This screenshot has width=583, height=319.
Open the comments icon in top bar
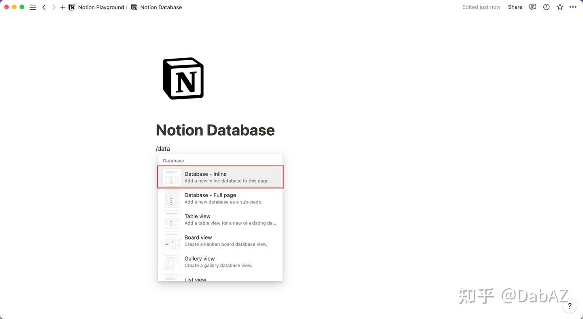tap(532, 7)
